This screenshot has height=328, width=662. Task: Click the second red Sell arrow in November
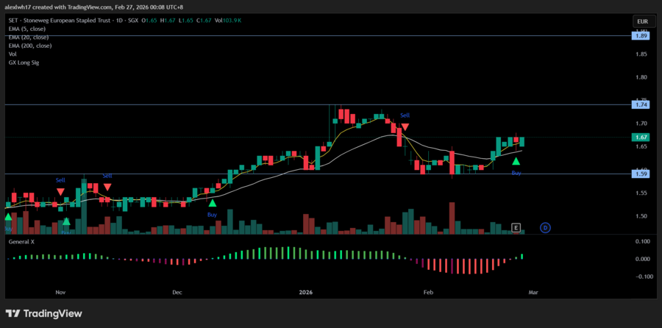(107, 188)
